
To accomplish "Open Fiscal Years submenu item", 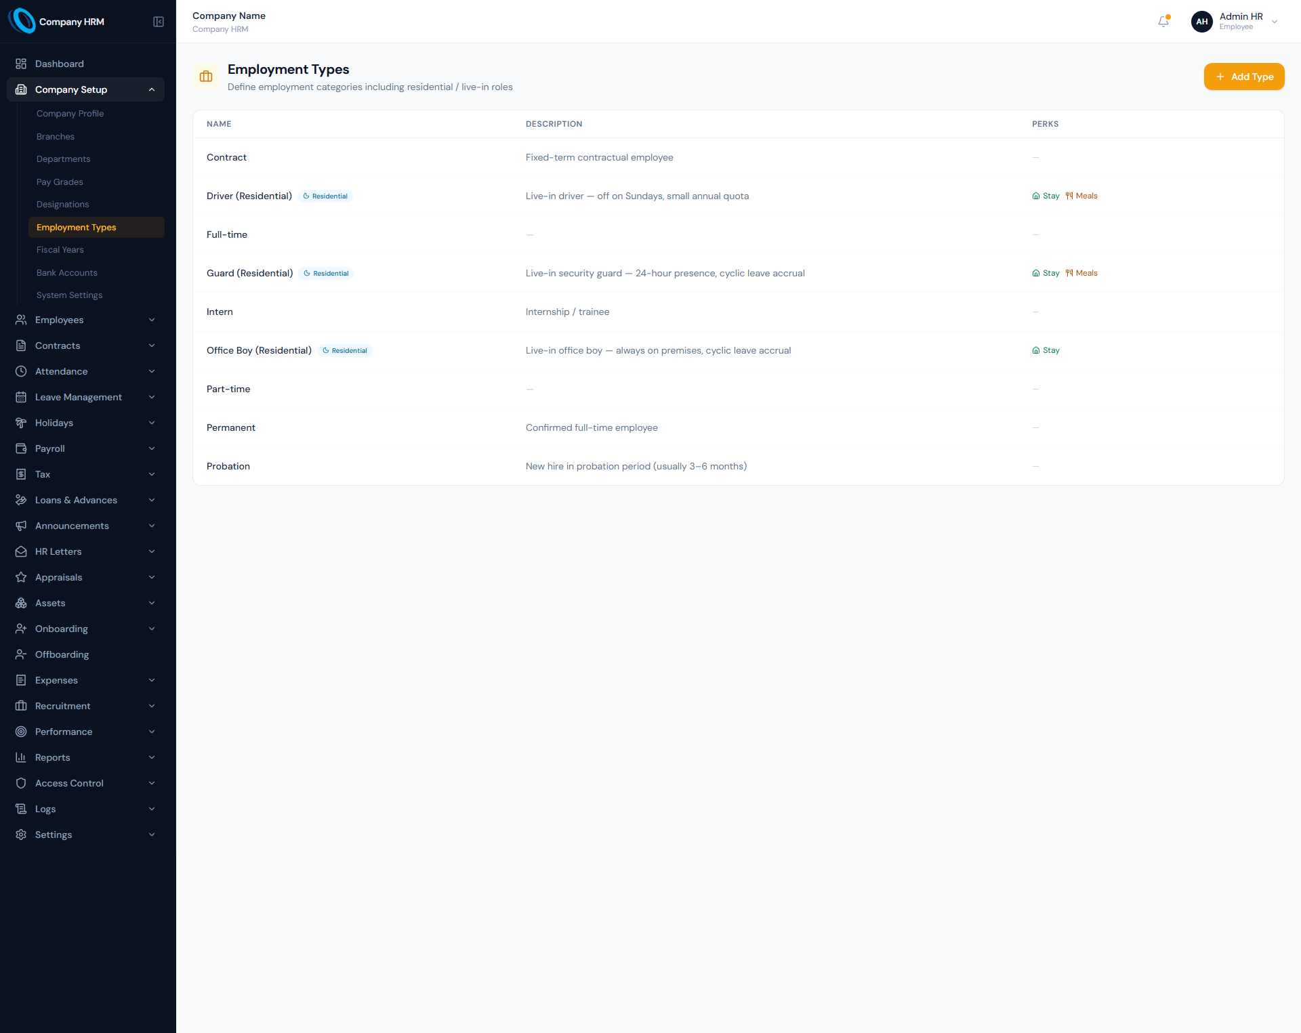I will (x=96, y=250).
